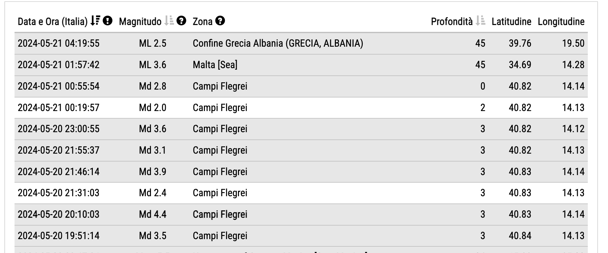Click the Longitudine column header
Screen dimensions: 608x253
(561, 21)
